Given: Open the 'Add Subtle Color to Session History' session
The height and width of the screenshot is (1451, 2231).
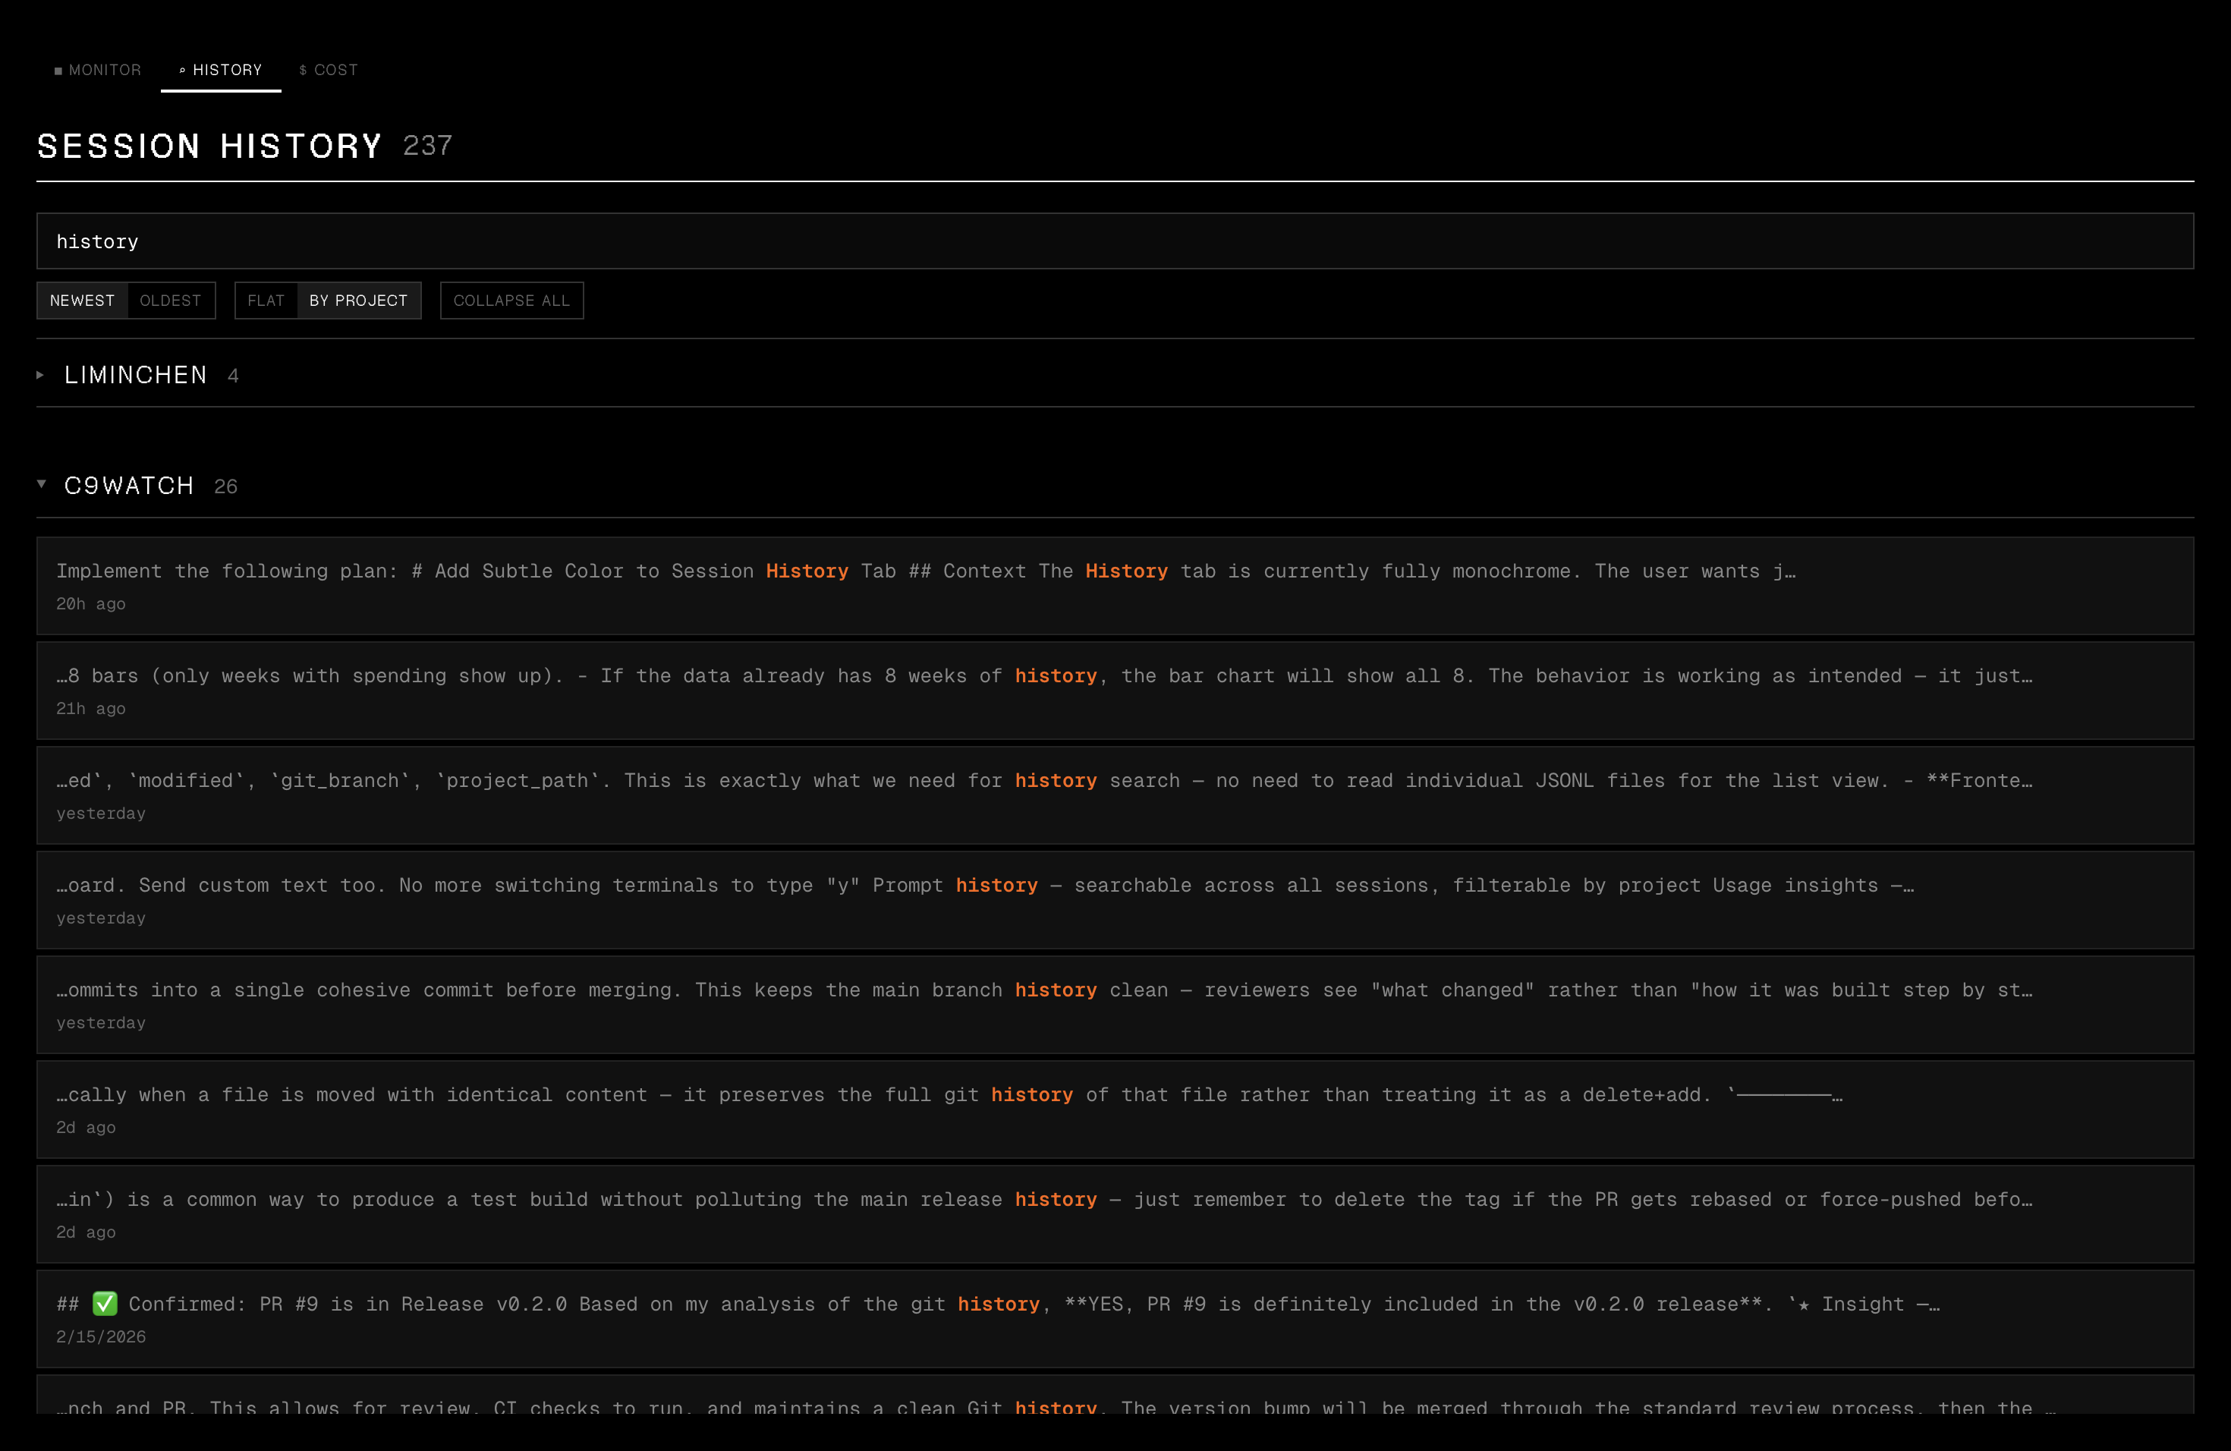Looking at the screenshot, I should (x=1114, y=585).
